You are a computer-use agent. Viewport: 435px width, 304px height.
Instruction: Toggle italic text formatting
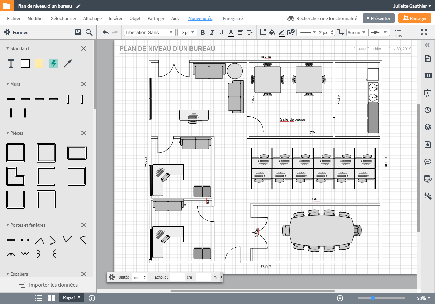point(212,32)
